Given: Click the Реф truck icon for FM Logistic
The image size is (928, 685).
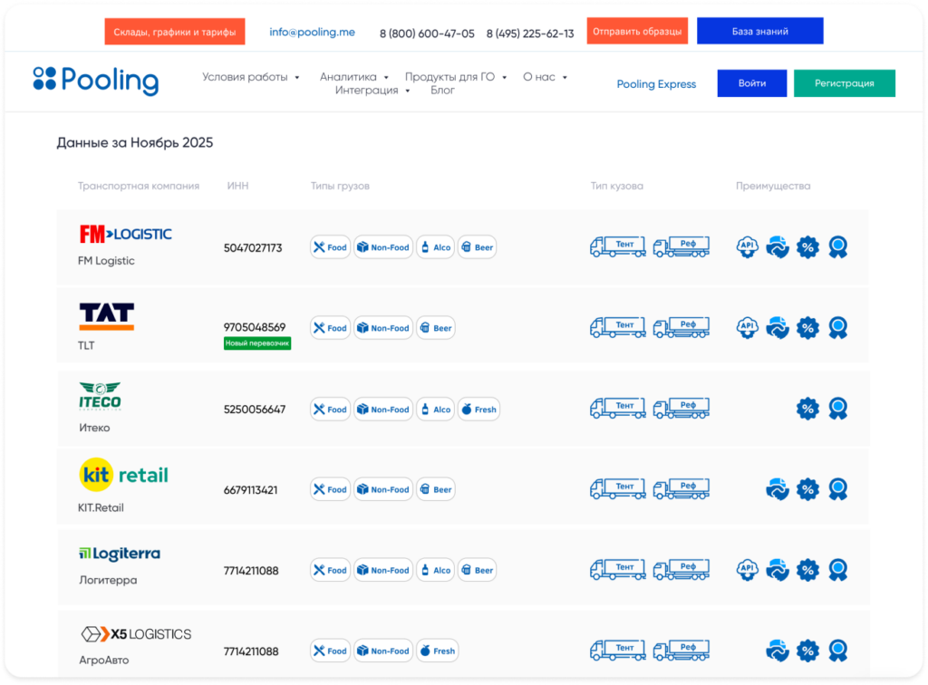Looking at the screenshot, I should [x=681, y=246].
